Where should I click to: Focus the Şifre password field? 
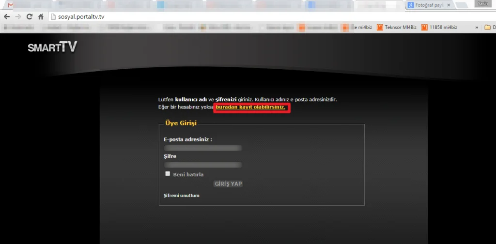(203, 165)
